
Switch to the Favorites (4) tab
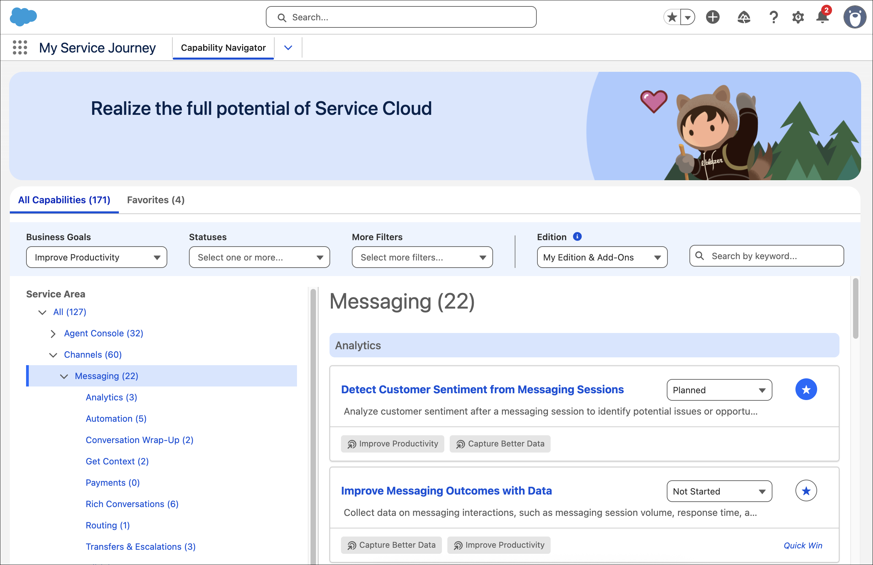pos(155,200)
